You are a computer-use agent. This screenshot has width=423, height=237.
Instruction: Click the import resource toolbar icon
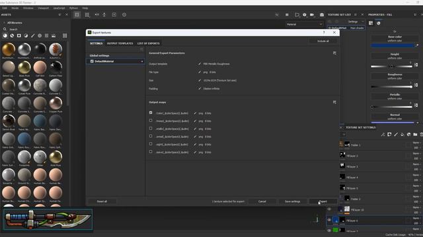[114, 14]
